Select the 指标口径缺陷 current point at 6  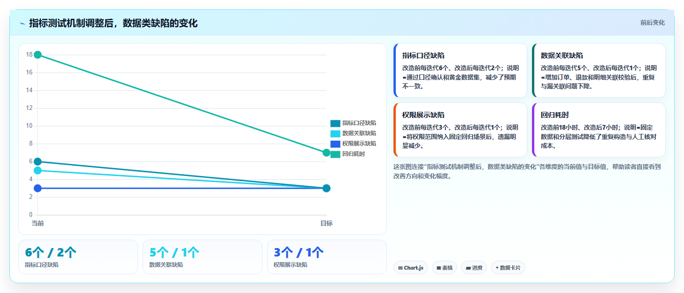point(38,161)
